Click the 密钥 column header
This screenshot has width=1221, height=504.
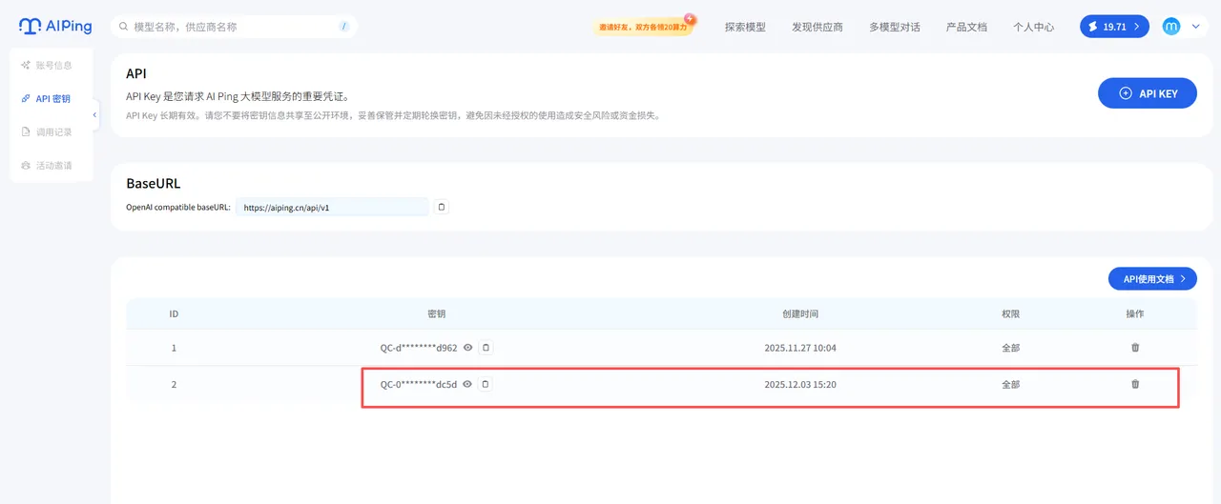pyautogui.click(x=436, y=313)
